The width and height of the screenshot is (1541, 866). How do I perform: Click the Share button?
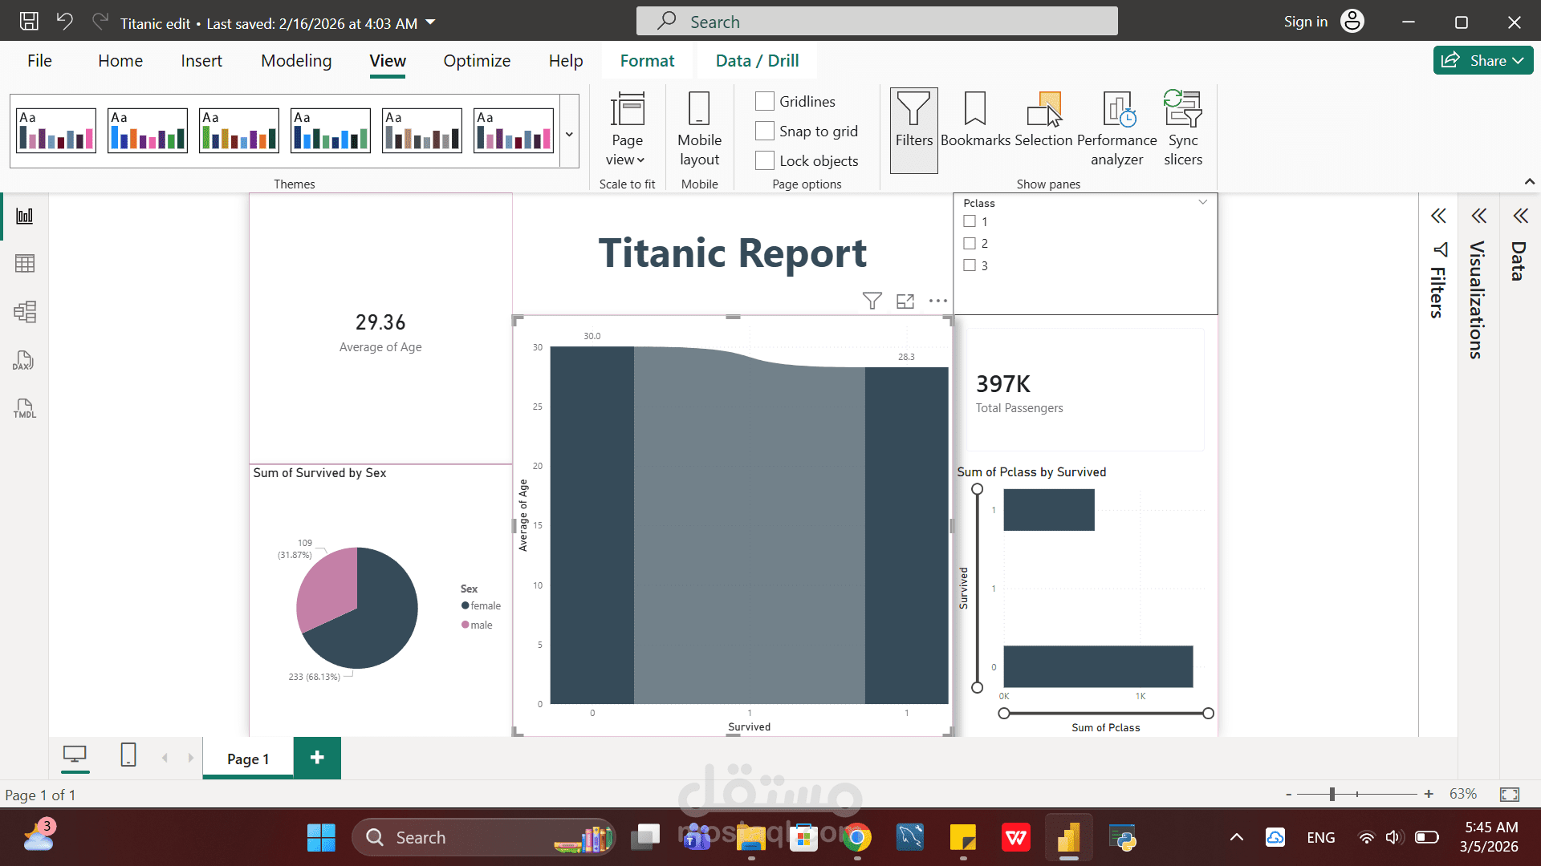click(1482, 60)
